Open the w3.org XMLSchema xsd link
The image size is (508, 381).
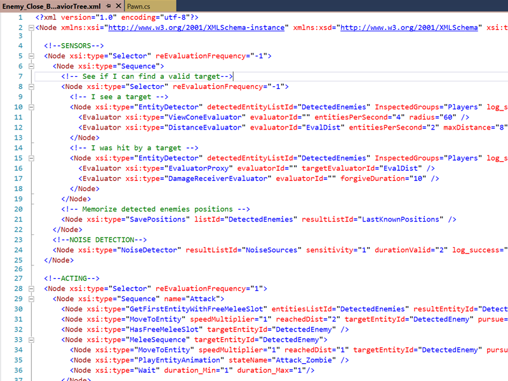(x=409, y=27)
